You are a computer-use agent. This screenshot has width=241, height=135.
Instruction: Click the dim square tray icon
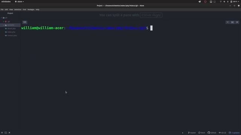coord(215,1)
